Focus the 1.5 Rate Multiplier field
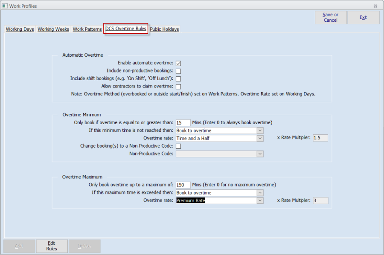 tap(320, 138)
